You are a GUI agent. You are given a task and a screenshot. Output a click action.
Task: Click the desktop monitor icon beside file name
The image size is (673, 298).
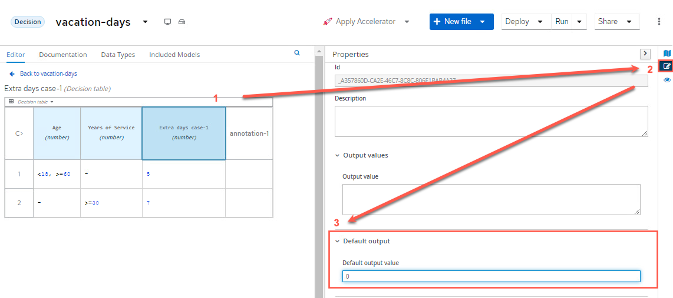(x=168, y=22)
